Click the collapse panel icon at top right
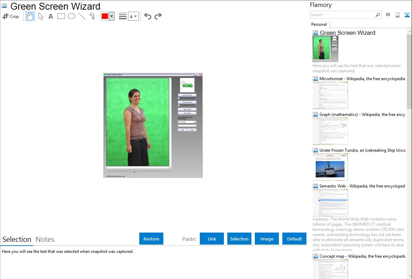 coord(407,15)
